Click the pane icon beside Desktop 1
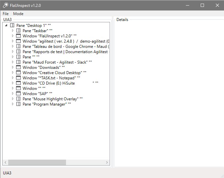224x178 pixels. pyautogui.click(x=12, y=25)
